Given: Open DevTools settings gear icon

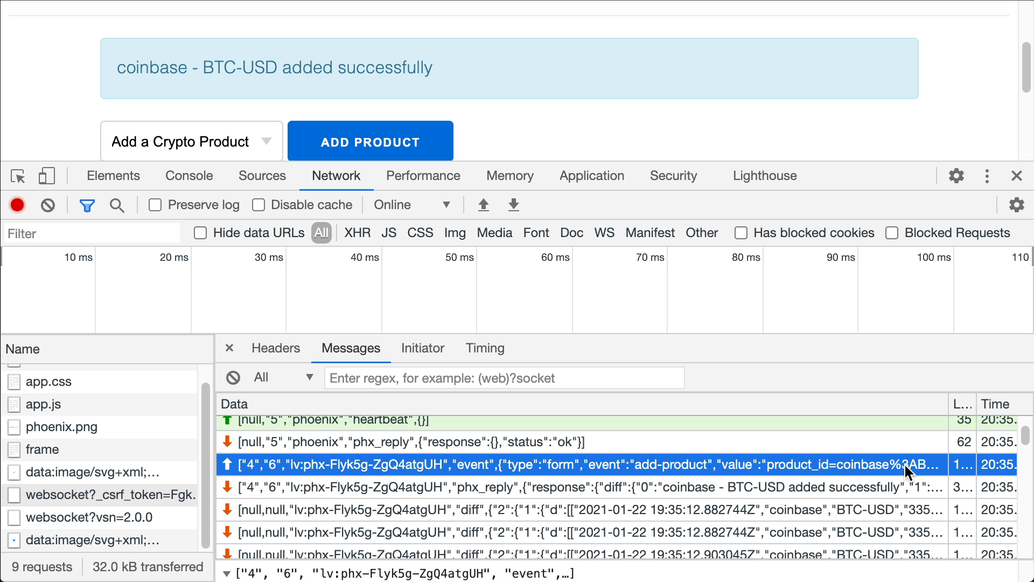Looking at the screenshot, I should pyautogui.click(x=956, y=176).
